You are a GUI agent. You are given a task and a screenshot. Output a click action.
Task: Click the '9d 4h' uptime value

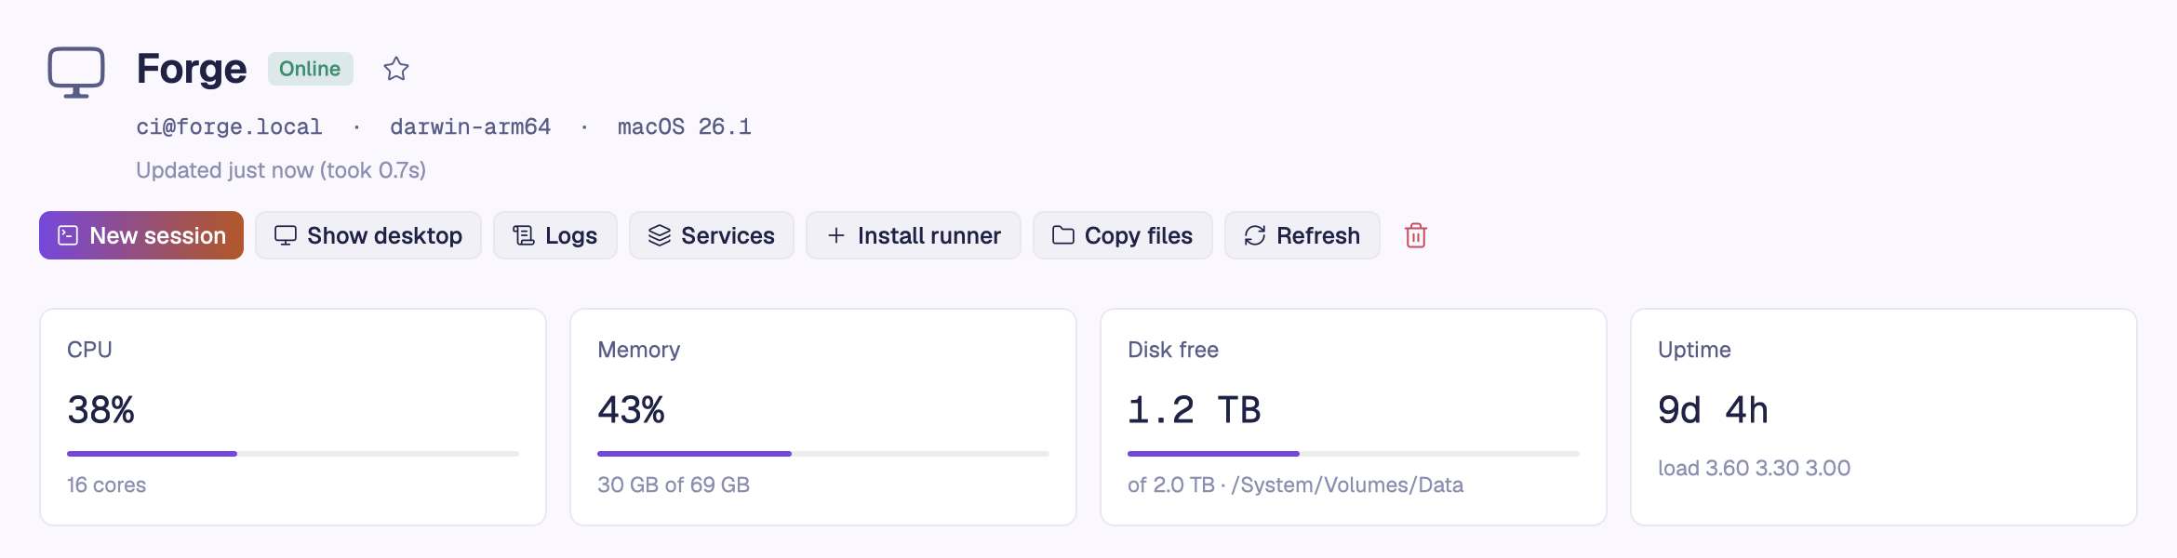tap(1713, 410)
